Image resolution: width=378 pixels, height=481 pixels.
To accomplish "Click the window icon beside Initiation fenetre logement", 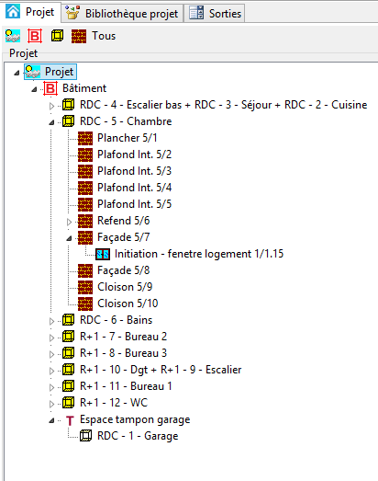I will pos(103,254).
